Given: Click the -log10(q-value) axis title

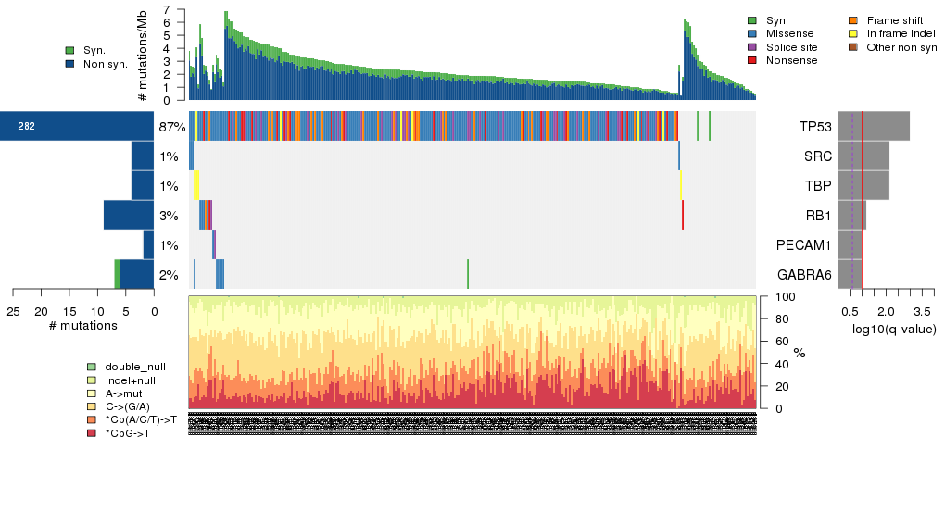Looking at the screenshot, I should [891, 330].
